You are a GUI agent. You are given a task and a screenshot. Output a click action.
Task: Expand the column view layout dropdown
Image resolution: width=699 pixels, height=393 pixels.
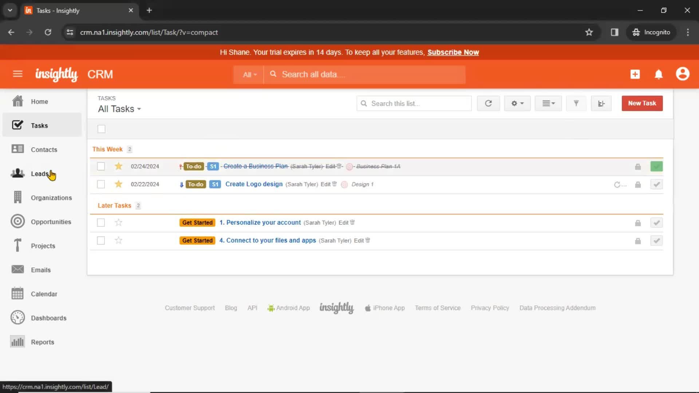tap(548, 103)
